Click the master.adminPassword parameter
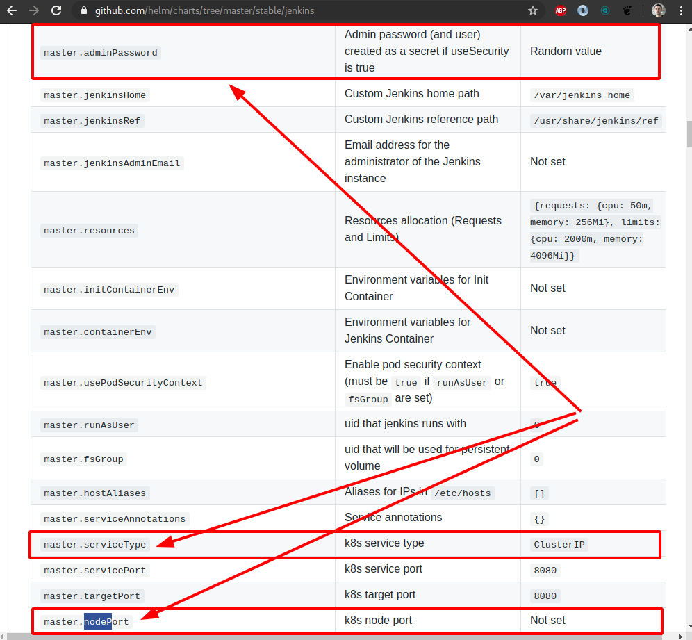Screen dimensions: 692x640 (101, 53)
